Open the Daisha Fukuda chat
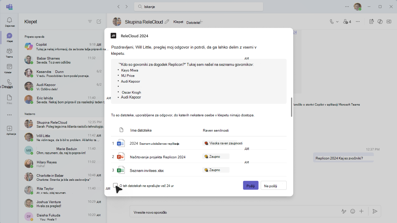Image resolution: width=397 pixels, height=223 pixels. (x=63, y=217)
